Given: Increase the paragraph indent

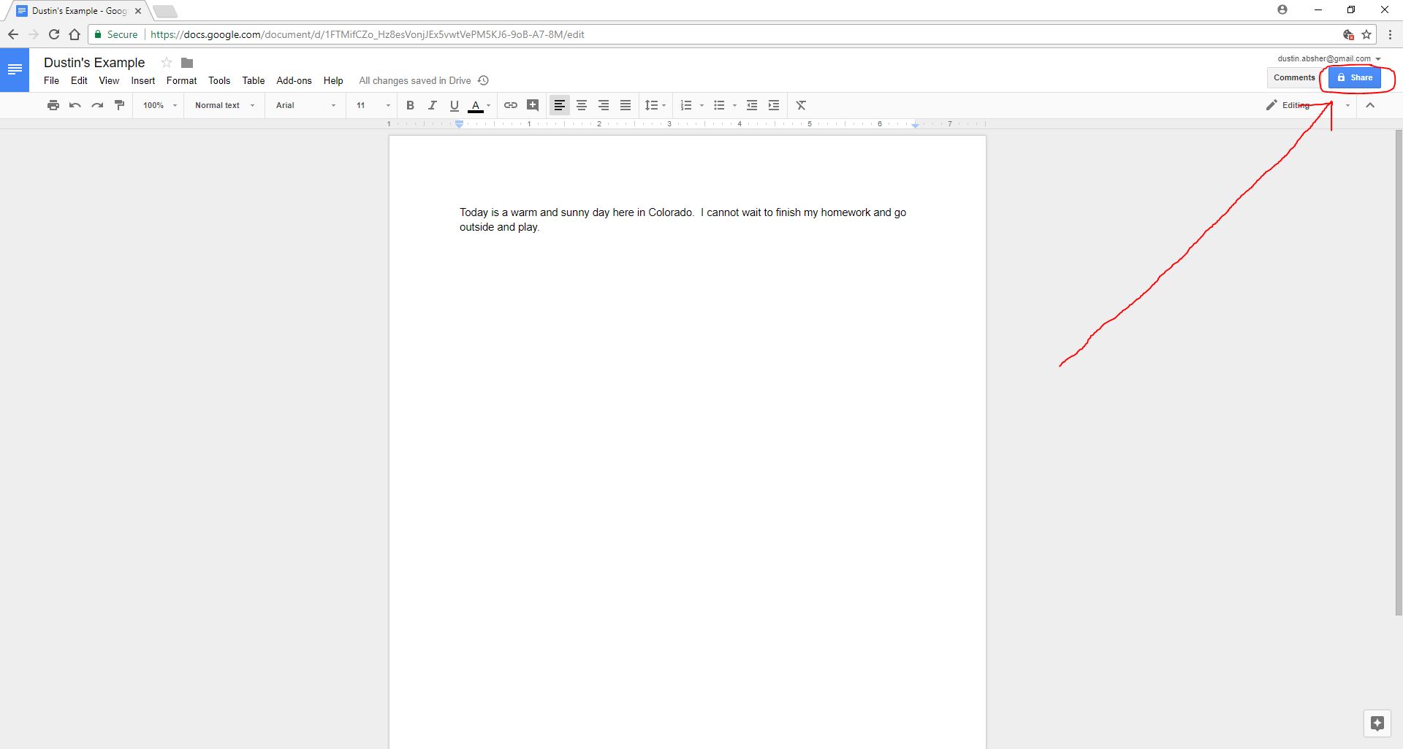Looking at the screenshot, I should pos(774,105).
